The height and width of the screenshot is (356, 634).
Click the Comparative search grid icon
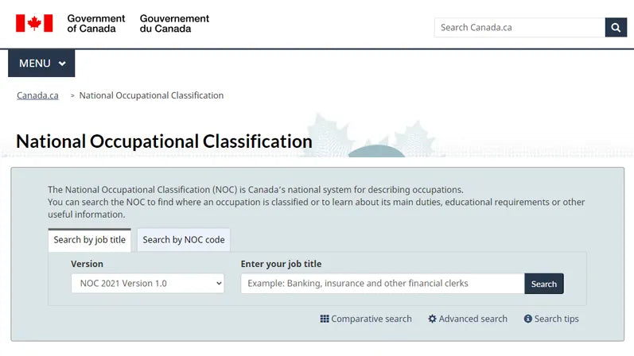325,319
